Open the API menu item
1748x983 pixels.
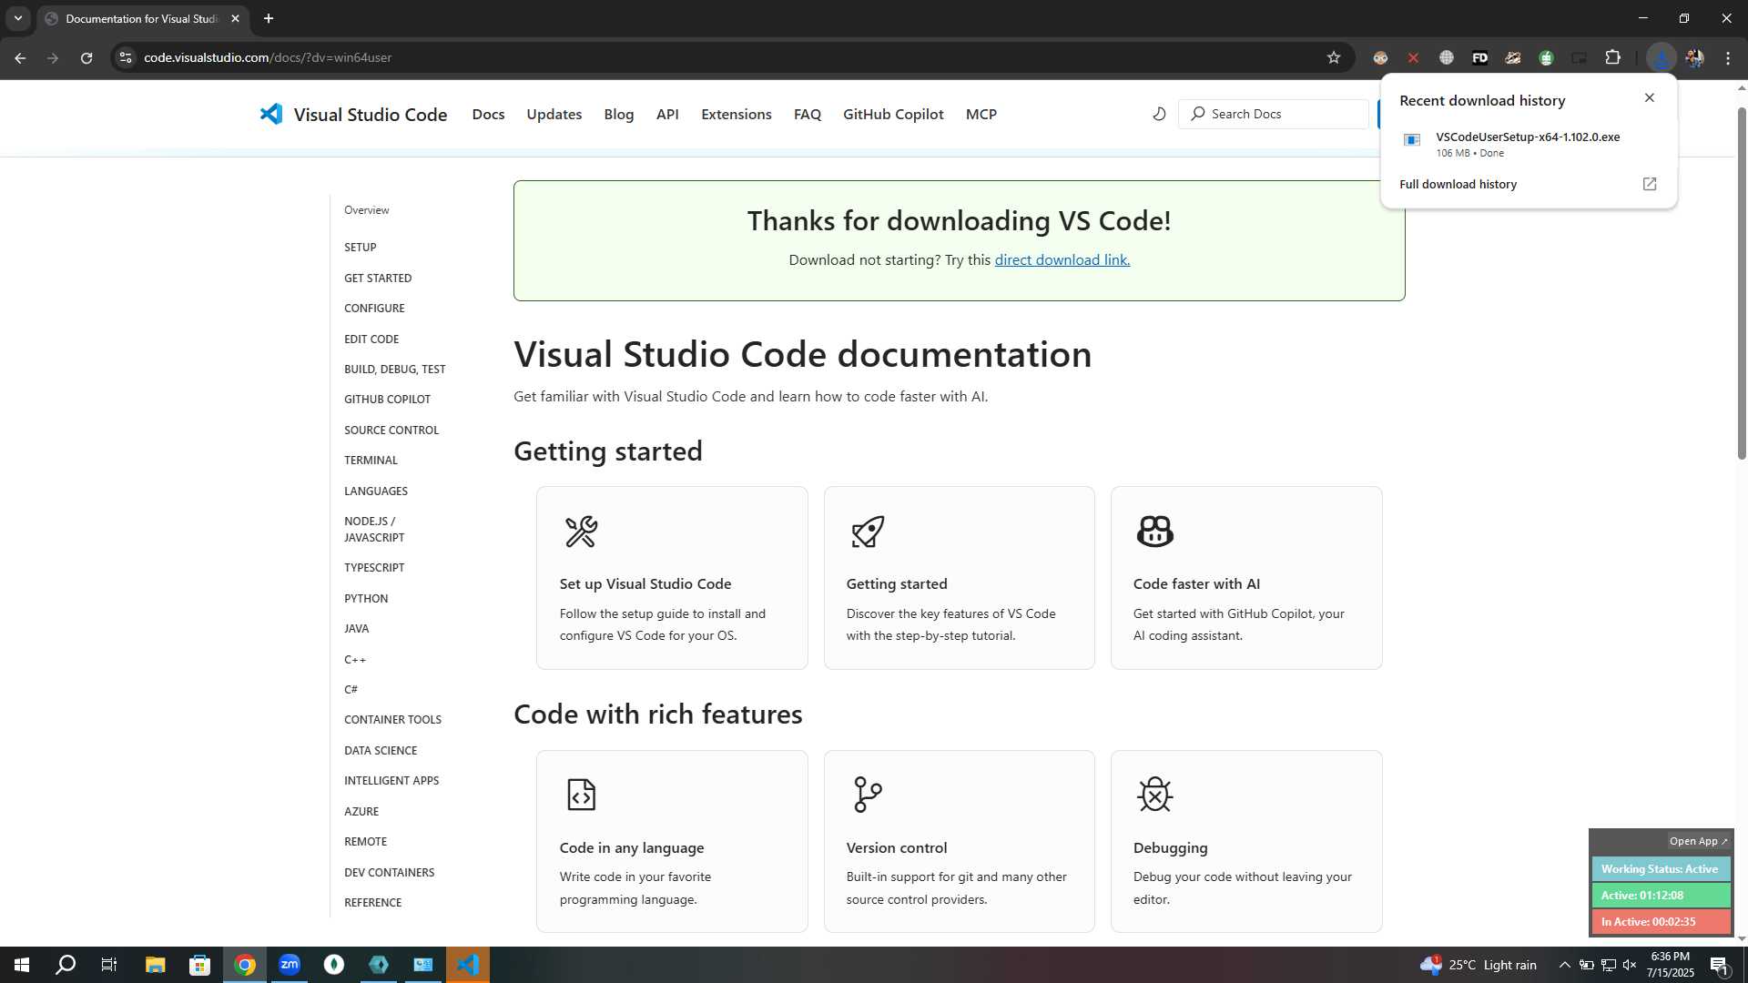click(667, 114)
